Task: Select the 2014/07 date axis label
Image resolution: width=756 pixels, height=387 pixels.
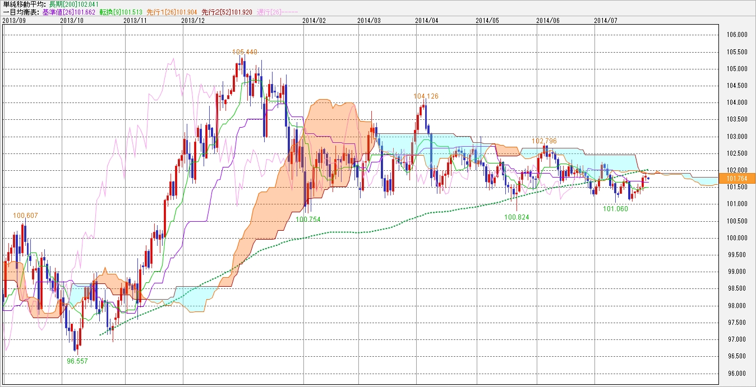Action: click(605, 20)
